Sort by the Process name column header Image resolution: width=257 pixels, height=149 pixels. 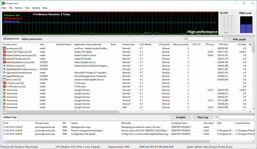click(21, 44)
